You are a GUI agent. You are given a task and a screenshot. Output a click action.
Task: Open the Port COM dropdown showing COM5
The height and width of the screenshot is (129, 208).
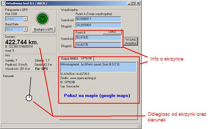tap(17, 19)
